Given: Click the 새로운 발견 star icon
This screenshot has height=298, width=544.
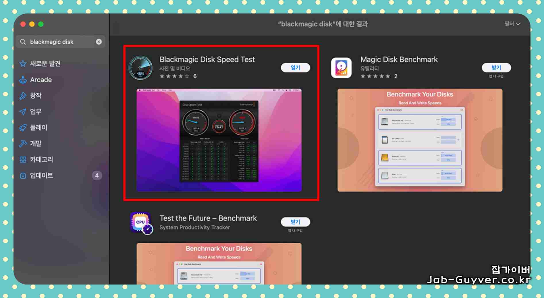Looking at the screenshot, I should 23,64.
